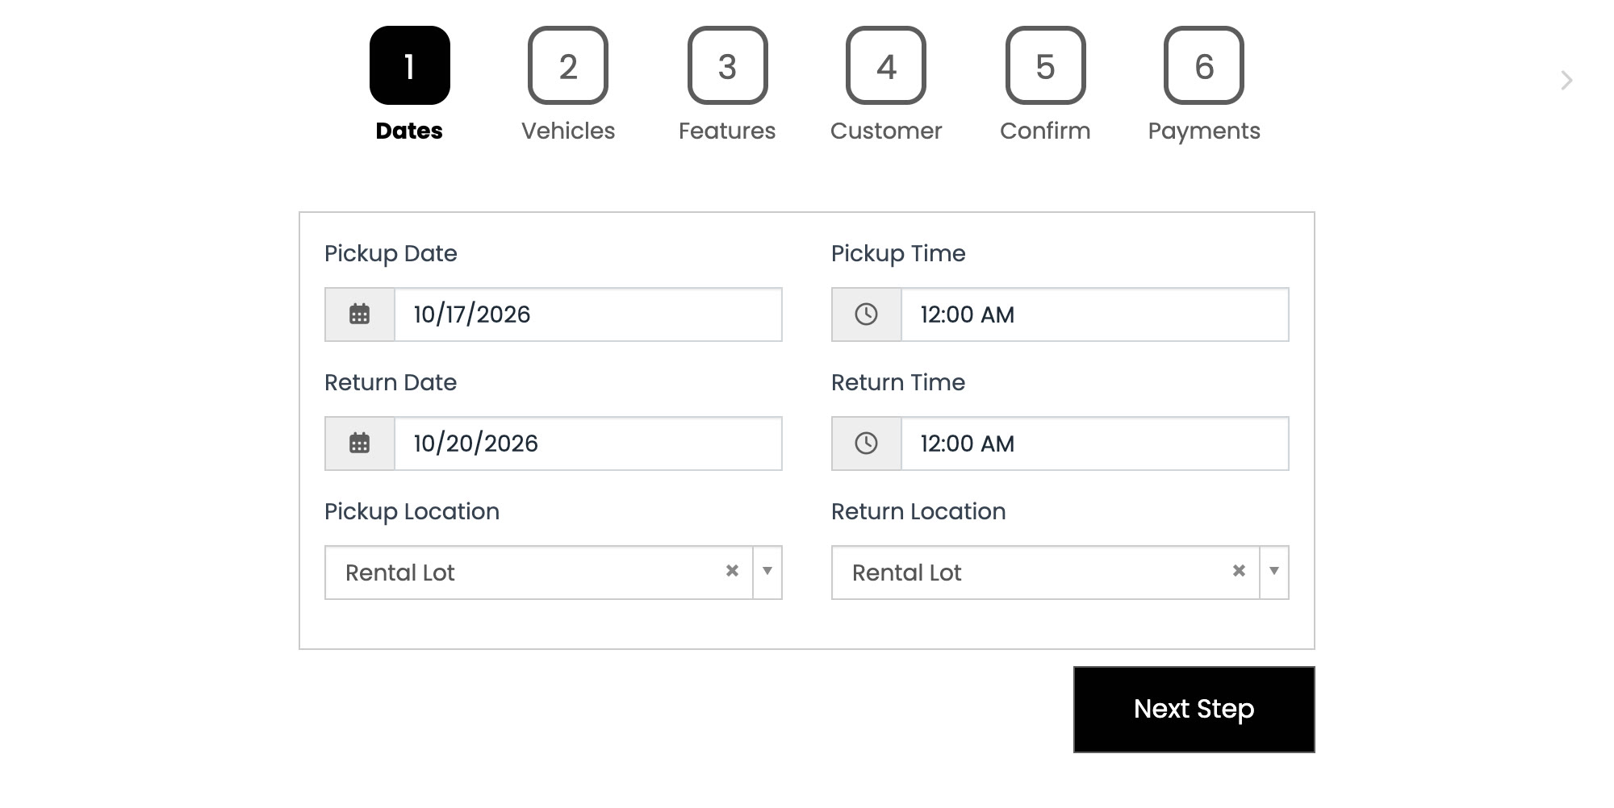Go to step 4 Customer

click(886, 85)
